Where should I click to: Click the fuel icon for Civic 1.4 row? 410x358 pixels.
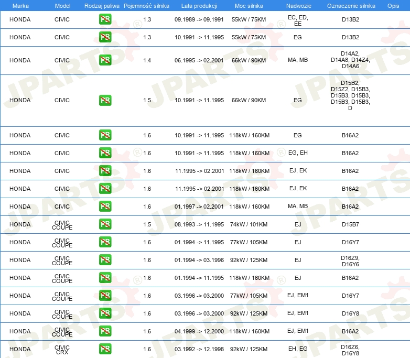105,60
